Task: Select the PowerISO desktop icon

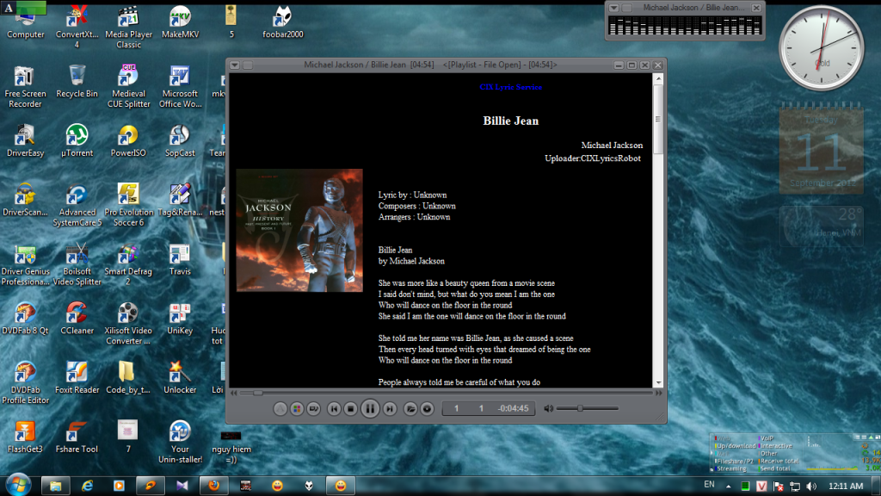Action: pos(129,141)
